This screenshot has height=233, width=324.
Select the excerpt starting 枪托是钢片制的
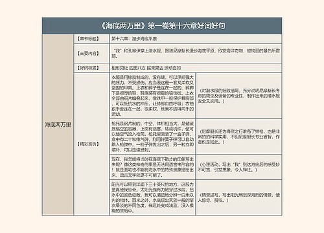pos(152,137)
